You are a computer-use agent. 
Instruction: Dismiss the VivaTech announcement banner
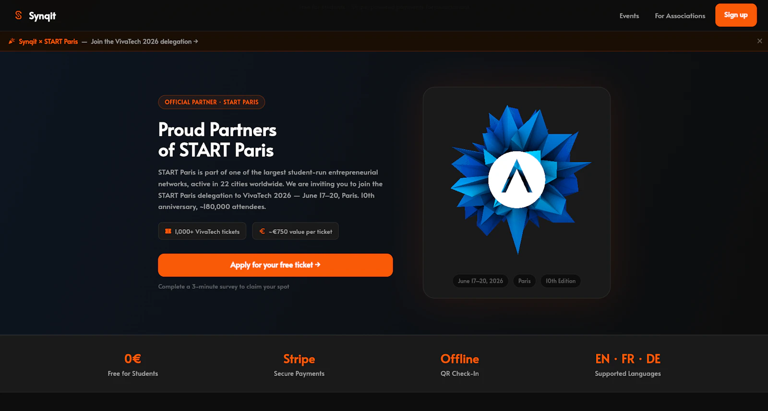759,41
